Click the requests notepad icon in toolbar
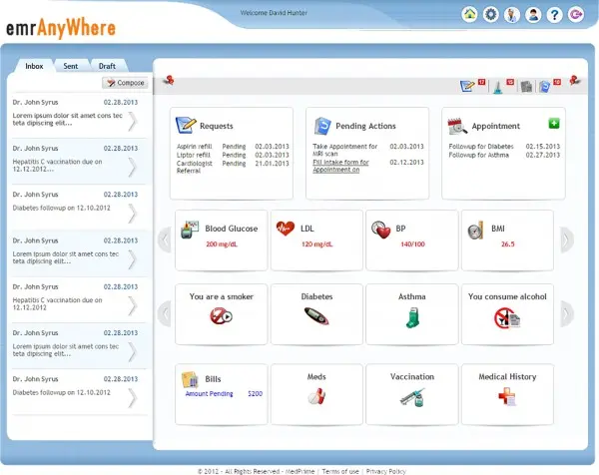 467,86
